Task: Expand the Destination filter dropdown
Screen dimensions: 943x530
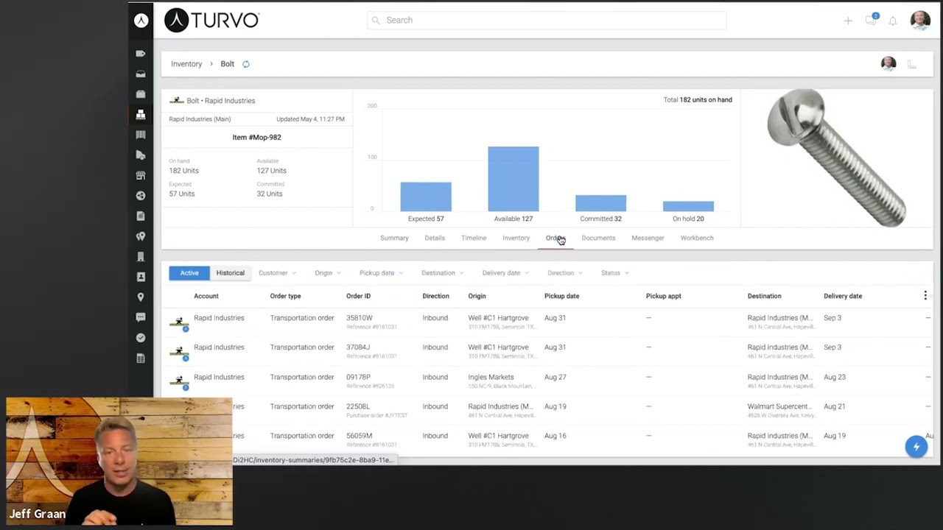Action: tap(443, 273)
